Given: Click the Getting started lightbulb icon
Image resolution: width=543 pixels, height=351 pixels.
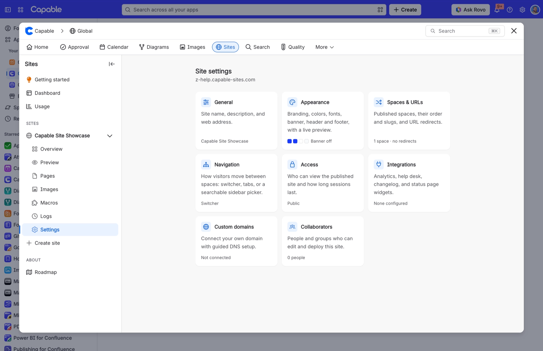Looking at the screenshot, I should 29,79.
